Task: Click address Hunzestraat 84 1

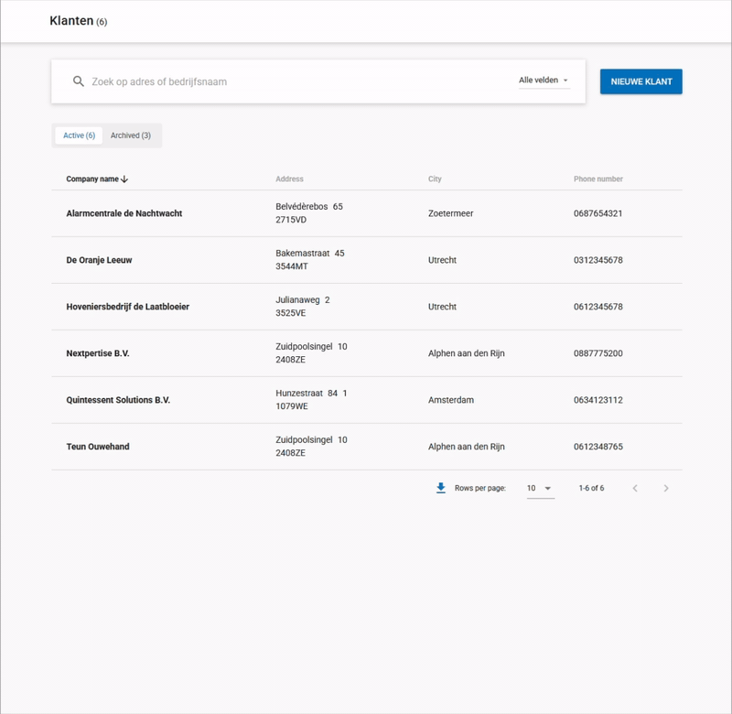Action: pyautogui.click(x=311, y=394)
